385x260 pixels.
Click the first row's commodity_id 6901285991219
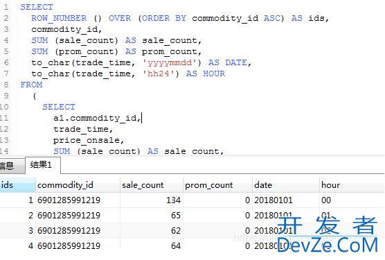click(x=78, y=200)
